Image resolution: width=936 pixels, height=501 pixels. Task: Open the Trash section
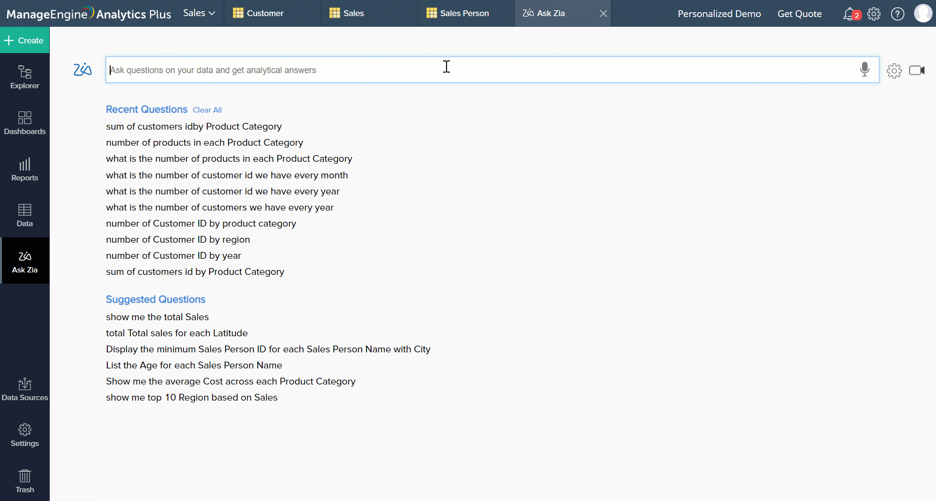24,480
